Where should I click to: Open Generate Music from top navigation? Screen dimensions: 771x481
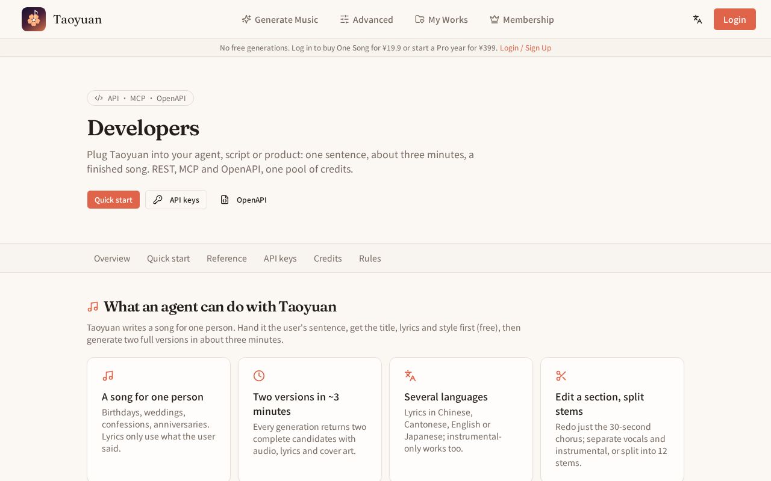pos(280,19)
